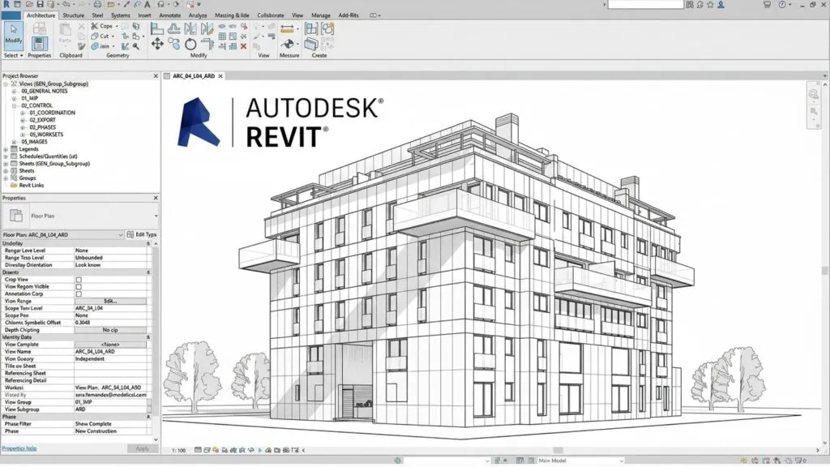The width and height of the screenshot is (830, 467).
Task: Click the Create Assembly icon in Create panel
Action: click(311, 28)
